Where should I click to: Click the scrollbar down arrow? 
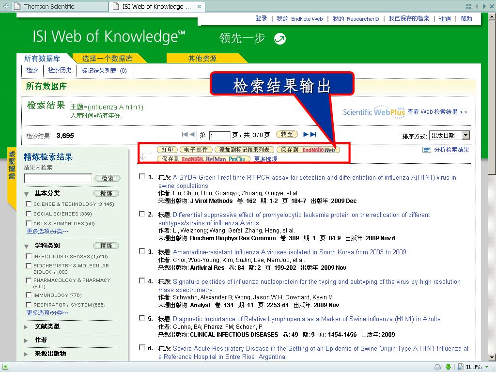(492, 358)
